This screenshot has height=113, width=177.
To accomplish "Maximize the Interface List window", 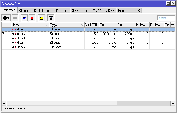I will (x=168, y=4).
